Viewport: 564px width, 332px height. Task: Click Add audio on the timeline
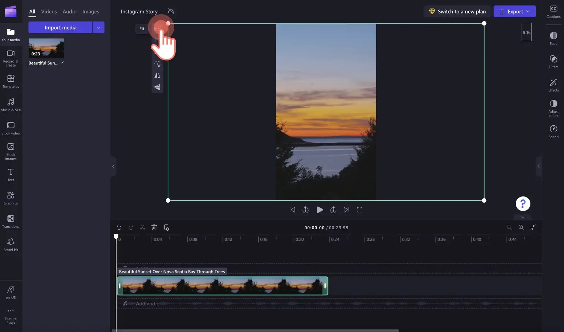[x=145, y=304]
